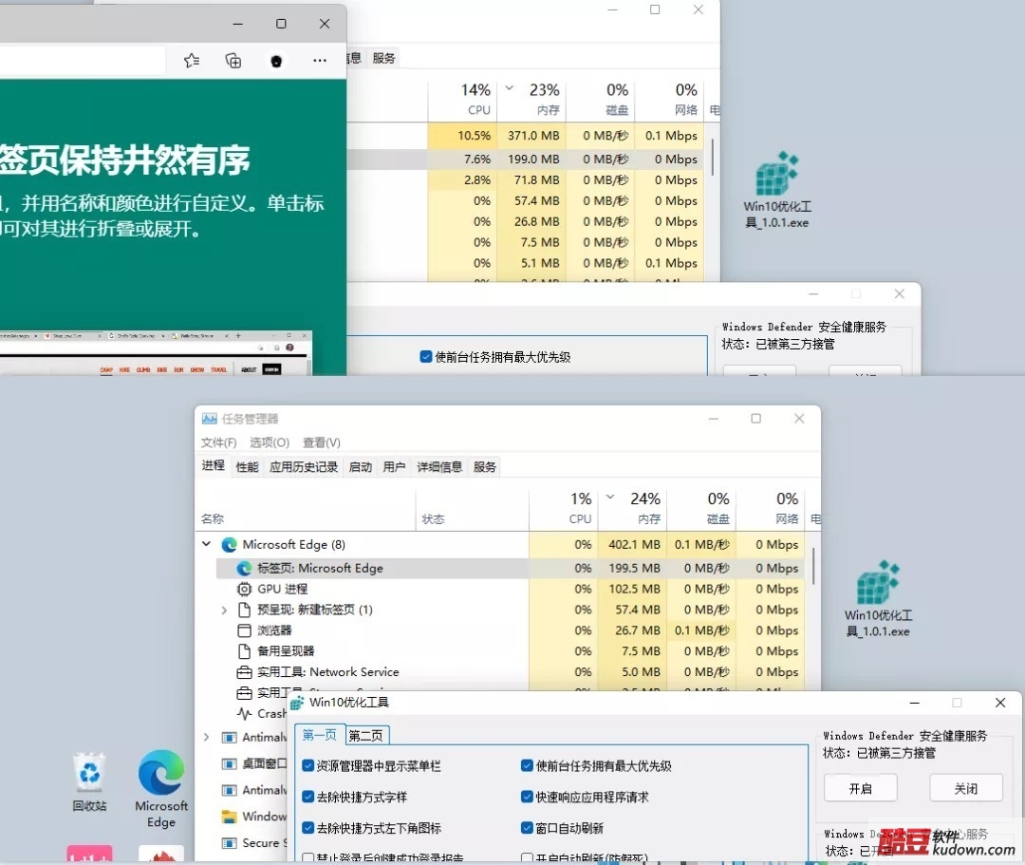The image size is (1025, 865).
Task: Switch to the 性能 tab
Action: (247, 467)
